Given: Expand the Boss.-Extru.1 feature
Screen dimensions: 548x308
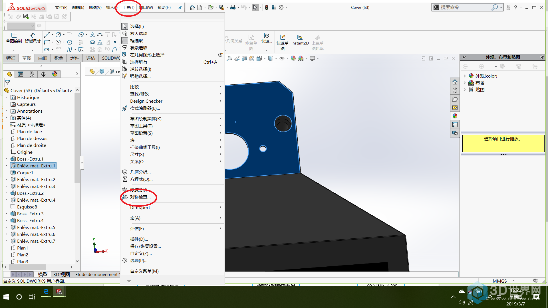Looking at the screenshot, I should pyautogui.click(x=6, y=159).
